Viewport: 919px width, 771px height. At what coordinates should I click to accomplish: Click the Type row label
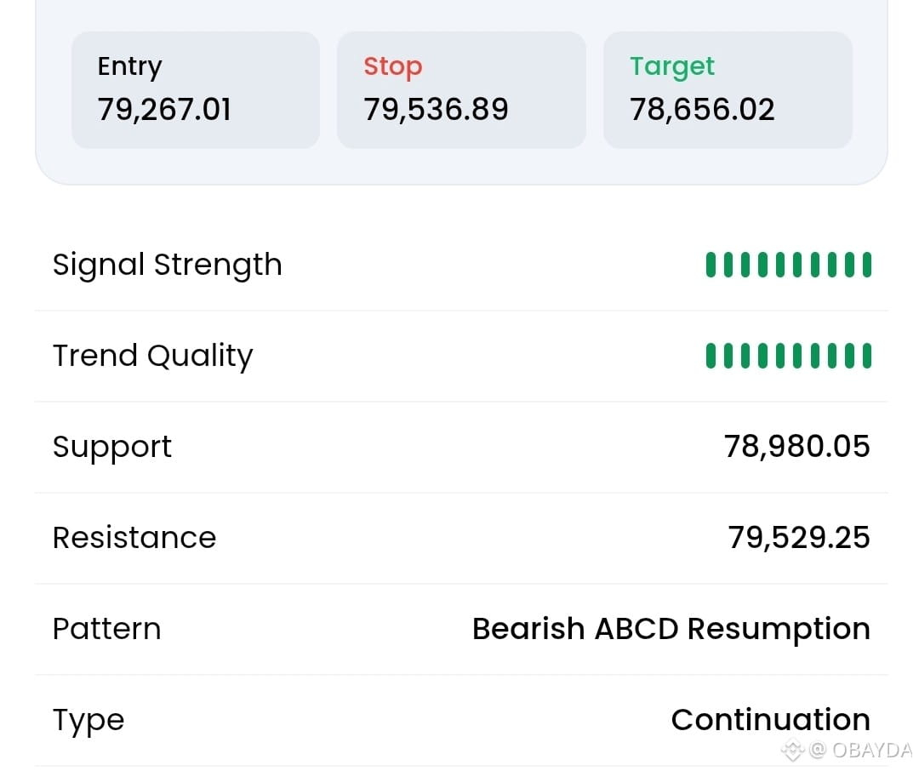point(88,721)
